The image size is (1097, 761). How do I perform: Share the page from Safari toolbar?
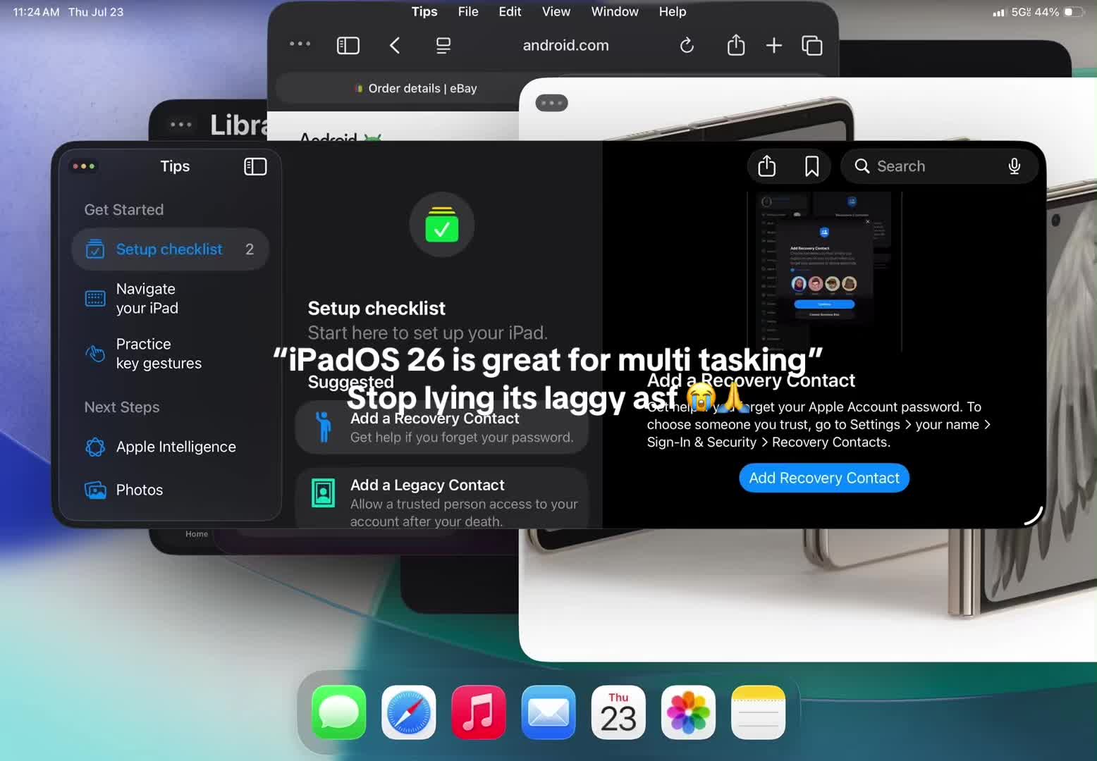736,45
